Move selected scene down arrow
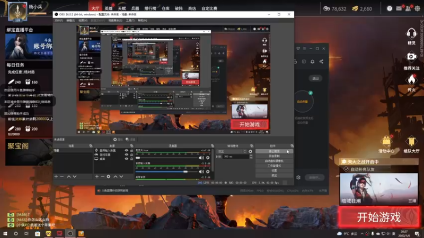This screenshot has width=424, height=238. (x=75, y=177)
